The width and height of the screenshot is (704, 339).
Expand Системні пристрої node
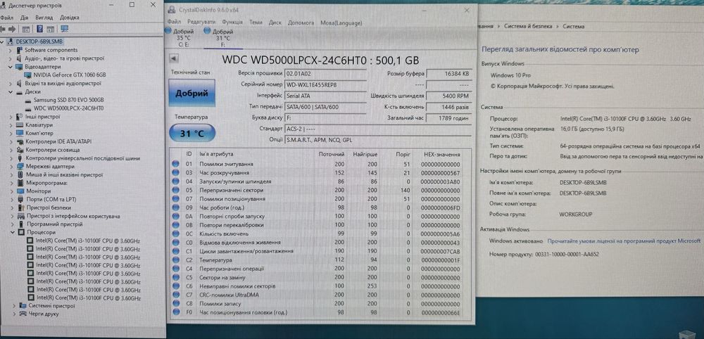[x=14, y=306]
